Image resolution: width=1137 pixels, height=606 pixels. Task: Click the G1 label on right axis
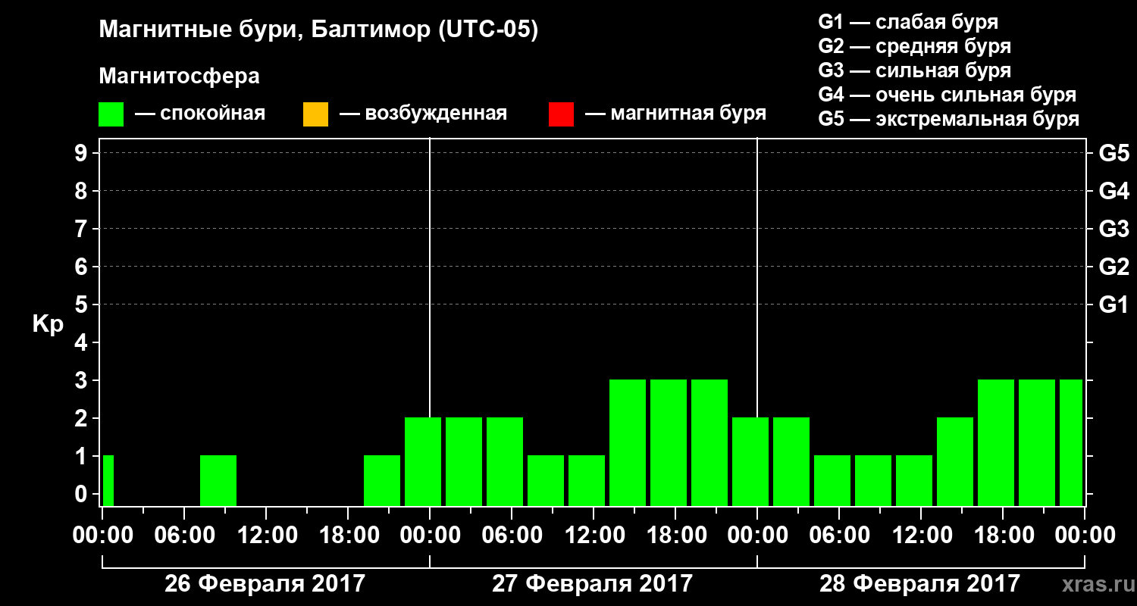[1114, 305]
